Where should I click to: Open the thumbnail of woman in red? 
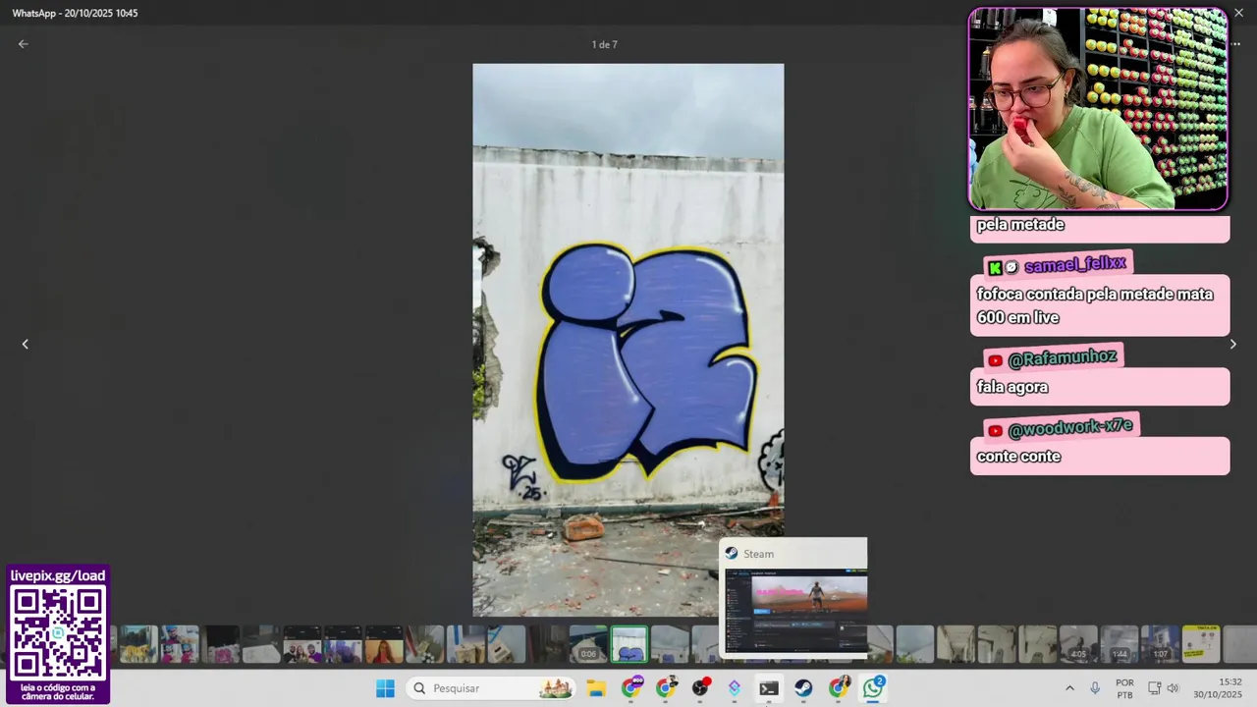384,645
